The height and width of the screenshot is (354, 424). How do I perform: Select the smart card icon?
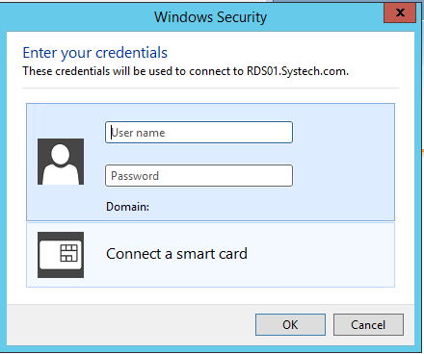[x=61, y=255]
